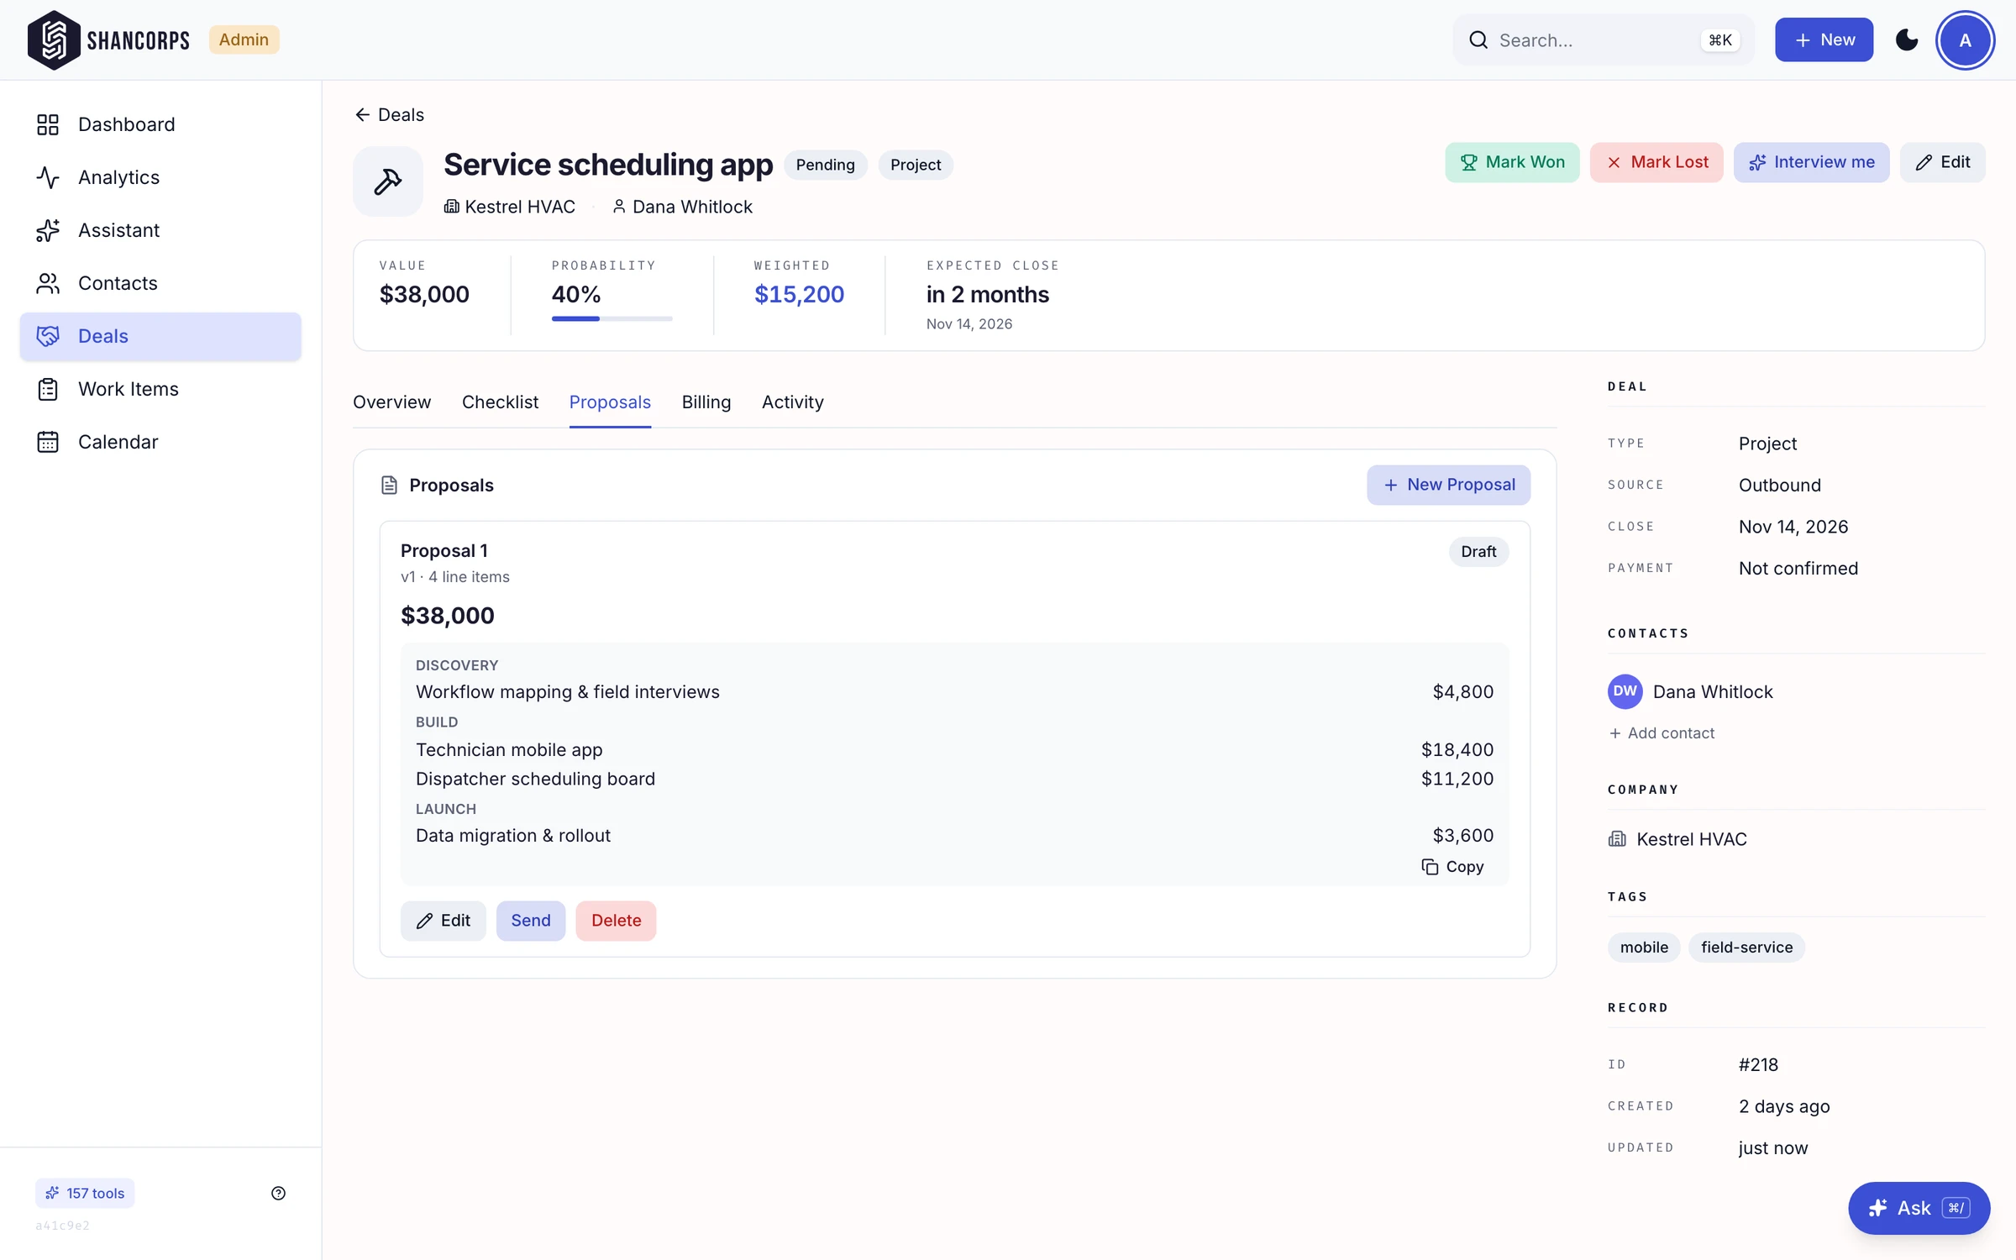Screen dimensions: 2016x1260
Task: Open the user avatar menu
Action: coord(1965,39)
